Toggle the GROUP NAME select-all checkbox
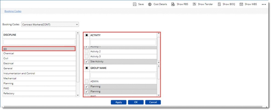Image resolution: width=272 pixels, height=111 pixels. point(87,68)
